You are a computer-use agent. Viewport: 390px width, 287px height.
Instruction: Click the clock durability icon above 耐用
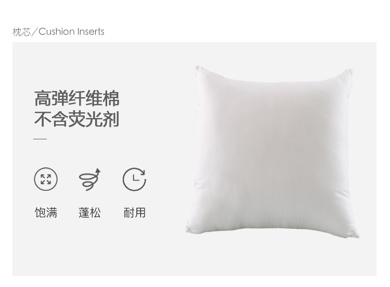[134, 179]
